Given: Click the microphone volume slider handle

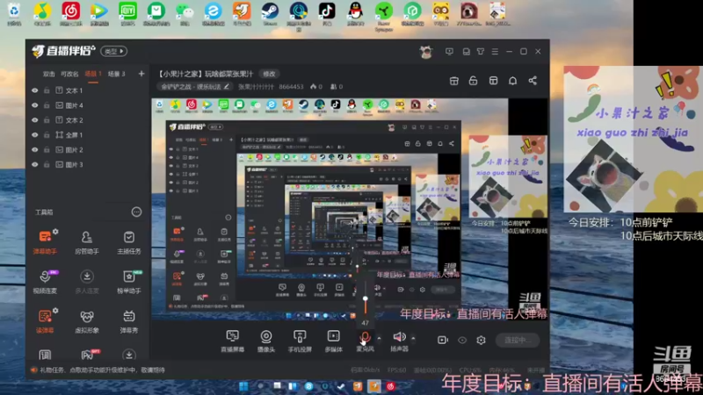Looking at the screenshot, I should [x=366, y=298].
